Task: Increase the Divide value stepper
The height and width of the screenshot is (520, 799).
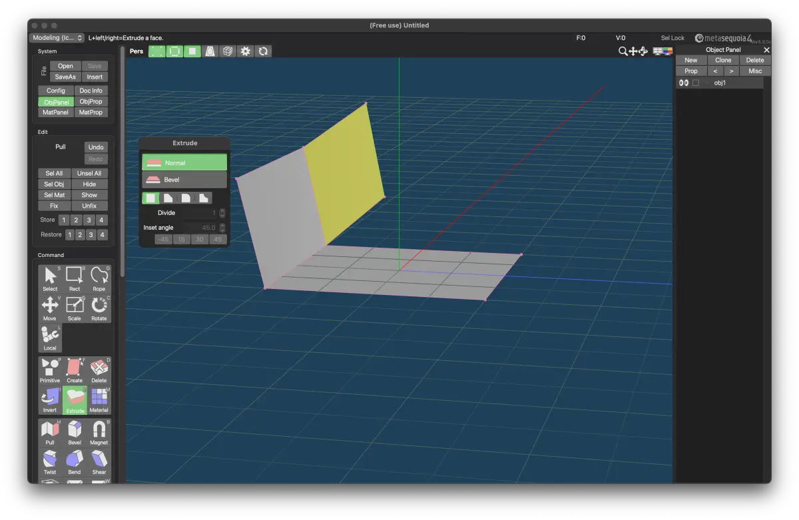Action: click(x=222, y=211)
